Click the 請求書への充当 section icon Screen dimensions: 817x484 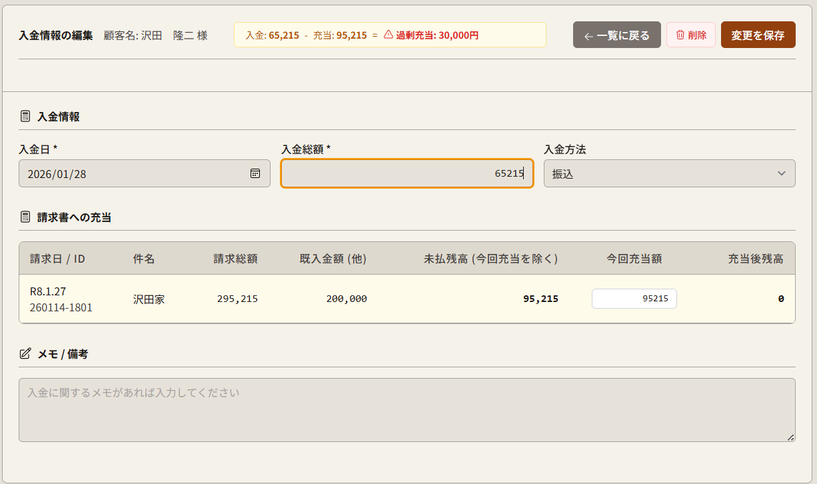point(25,217)
